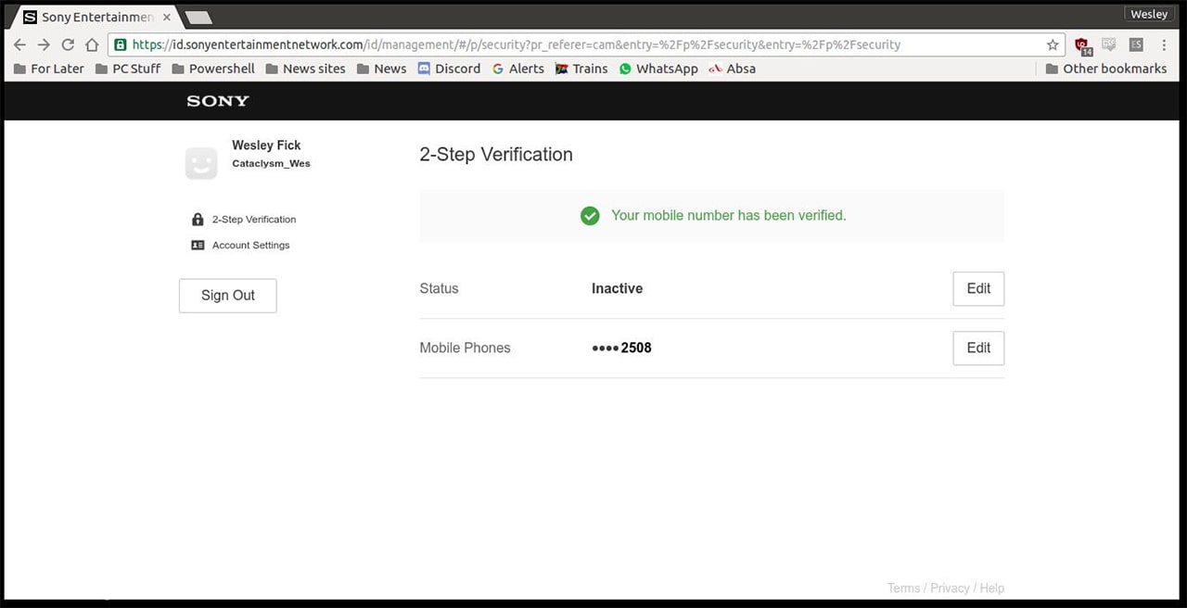This screenshot has width=1187, height=608.
Task: Open the browser home page icon
Action: click(92, 44)
